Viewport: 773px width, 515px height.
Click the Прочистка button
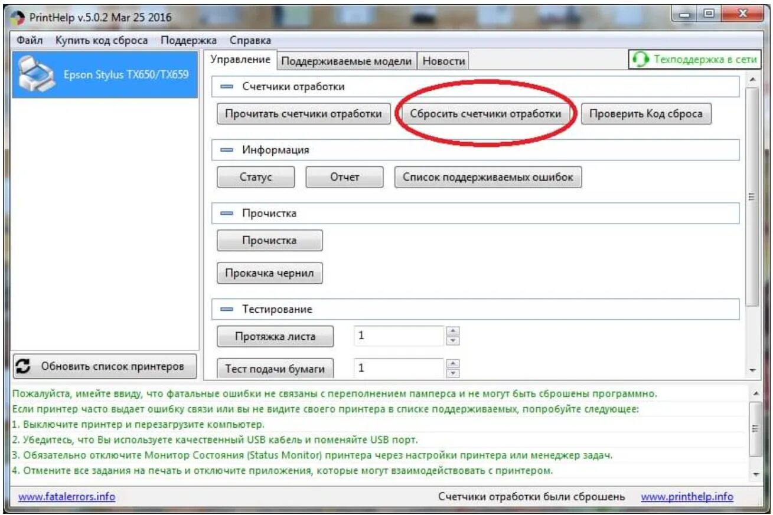pos(270,241)
